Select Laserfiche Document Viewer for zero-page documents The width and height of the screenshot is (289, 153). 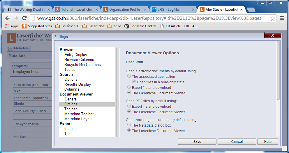pos(129,130)
